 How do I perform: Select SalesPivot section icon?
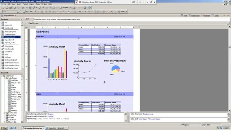pyautogui.click(x=3, y=52)
